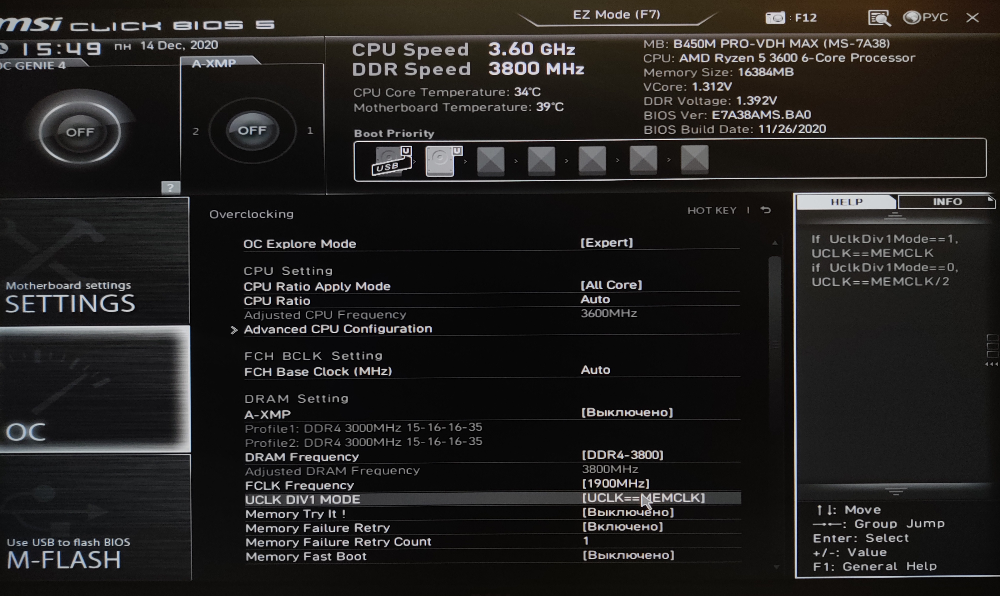Select the USB boot priority device icon
1000x596 pixels.
(392, 161)
